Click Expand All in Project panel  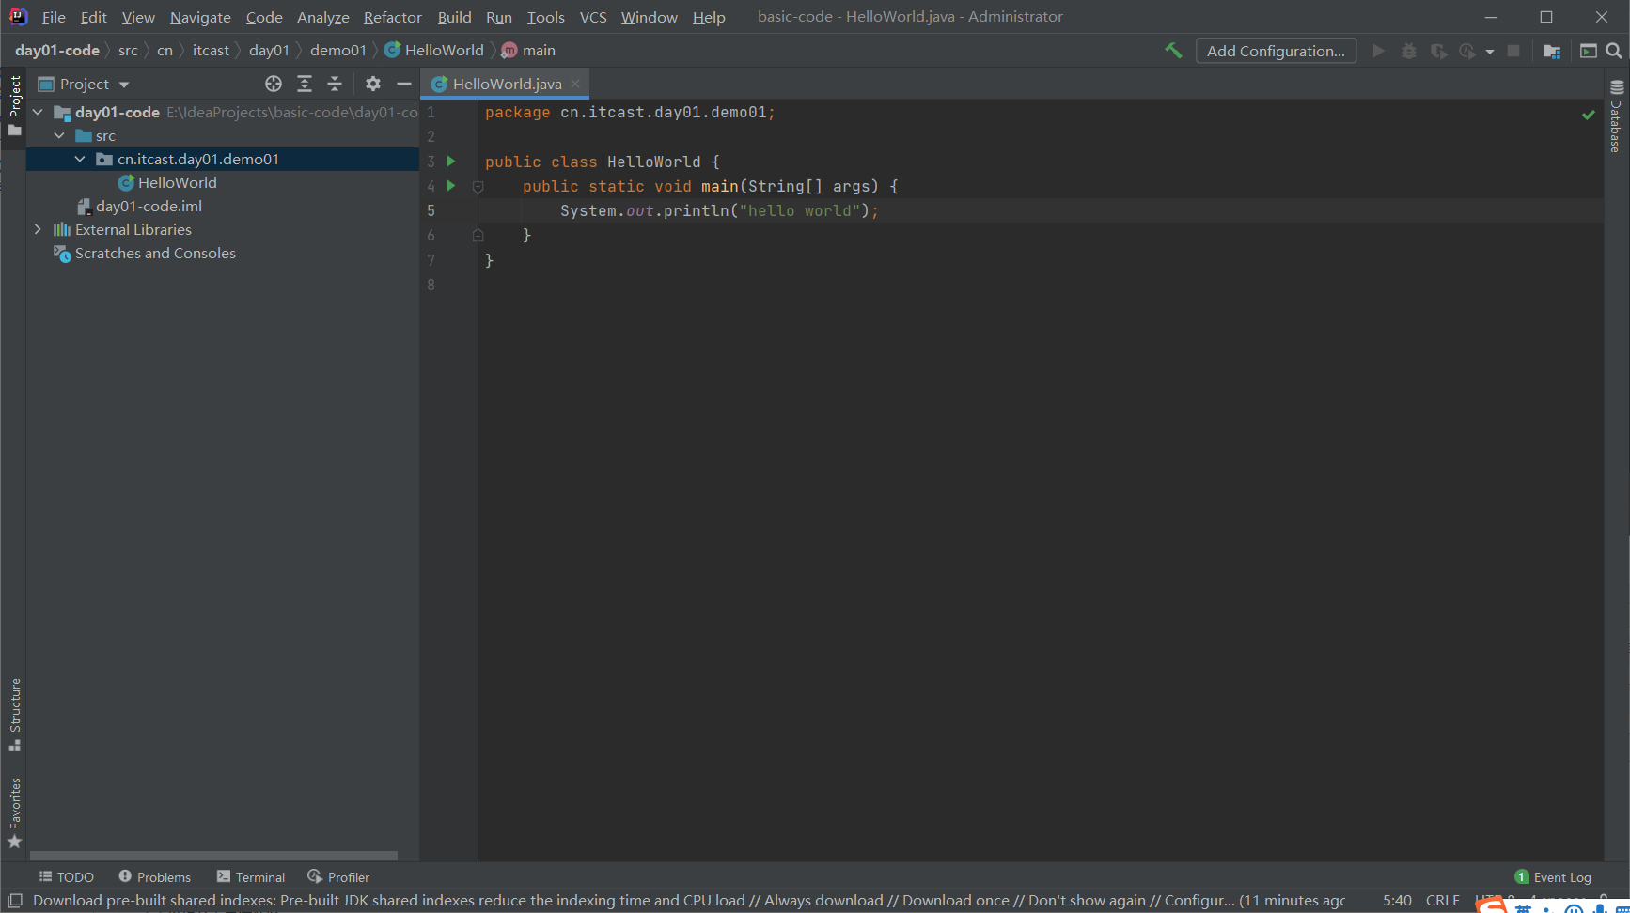coord(305,84)
